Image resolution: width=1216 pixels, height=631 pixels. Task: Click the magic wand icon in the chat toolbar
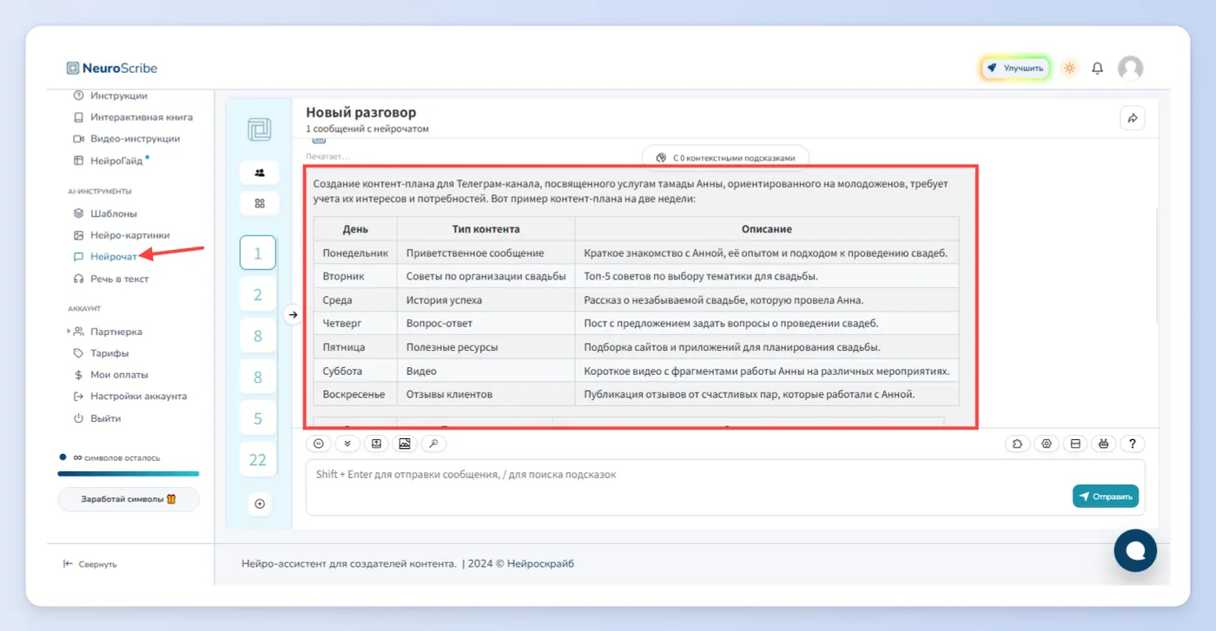tap(433, 444)
